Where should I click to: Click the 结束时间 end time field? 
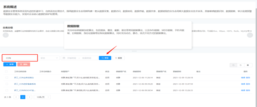coord(86,58)
